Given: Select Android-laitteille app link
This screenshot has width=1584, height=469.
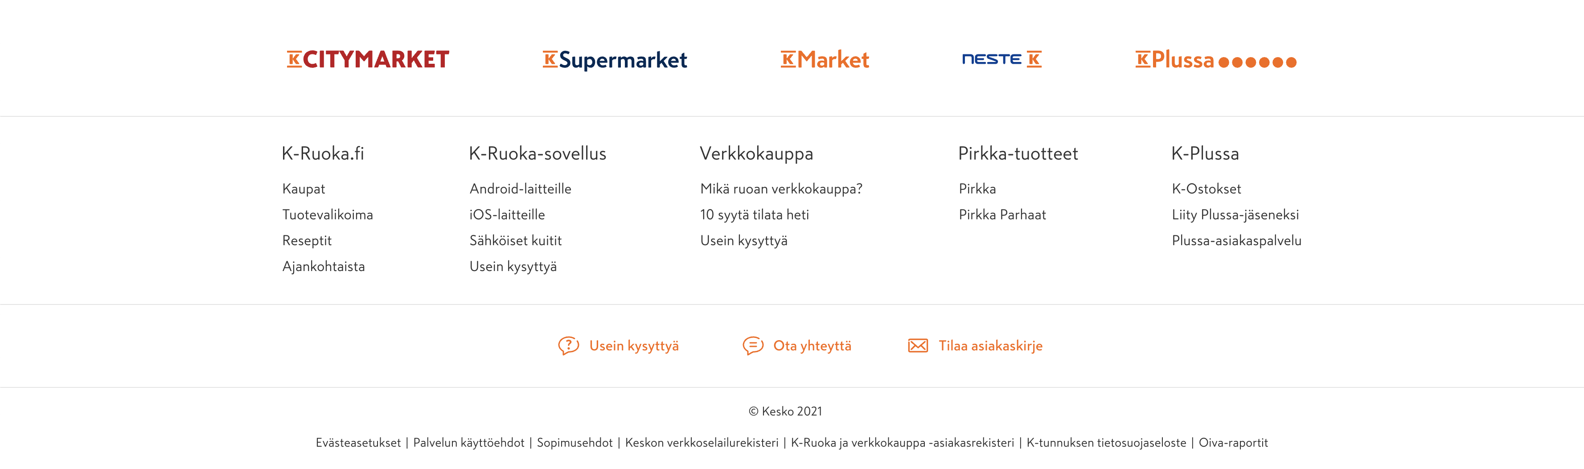Looking at the screenshot, I should 520,189.
